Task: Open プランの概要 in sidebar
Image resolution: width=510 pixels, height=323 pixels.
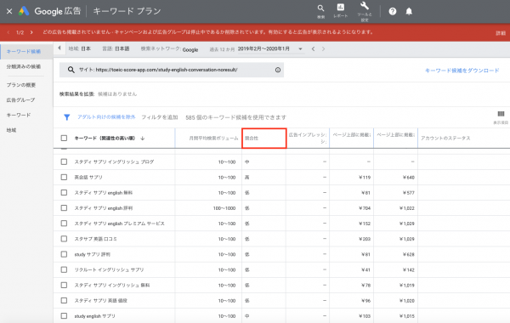Action: [21, 85]
